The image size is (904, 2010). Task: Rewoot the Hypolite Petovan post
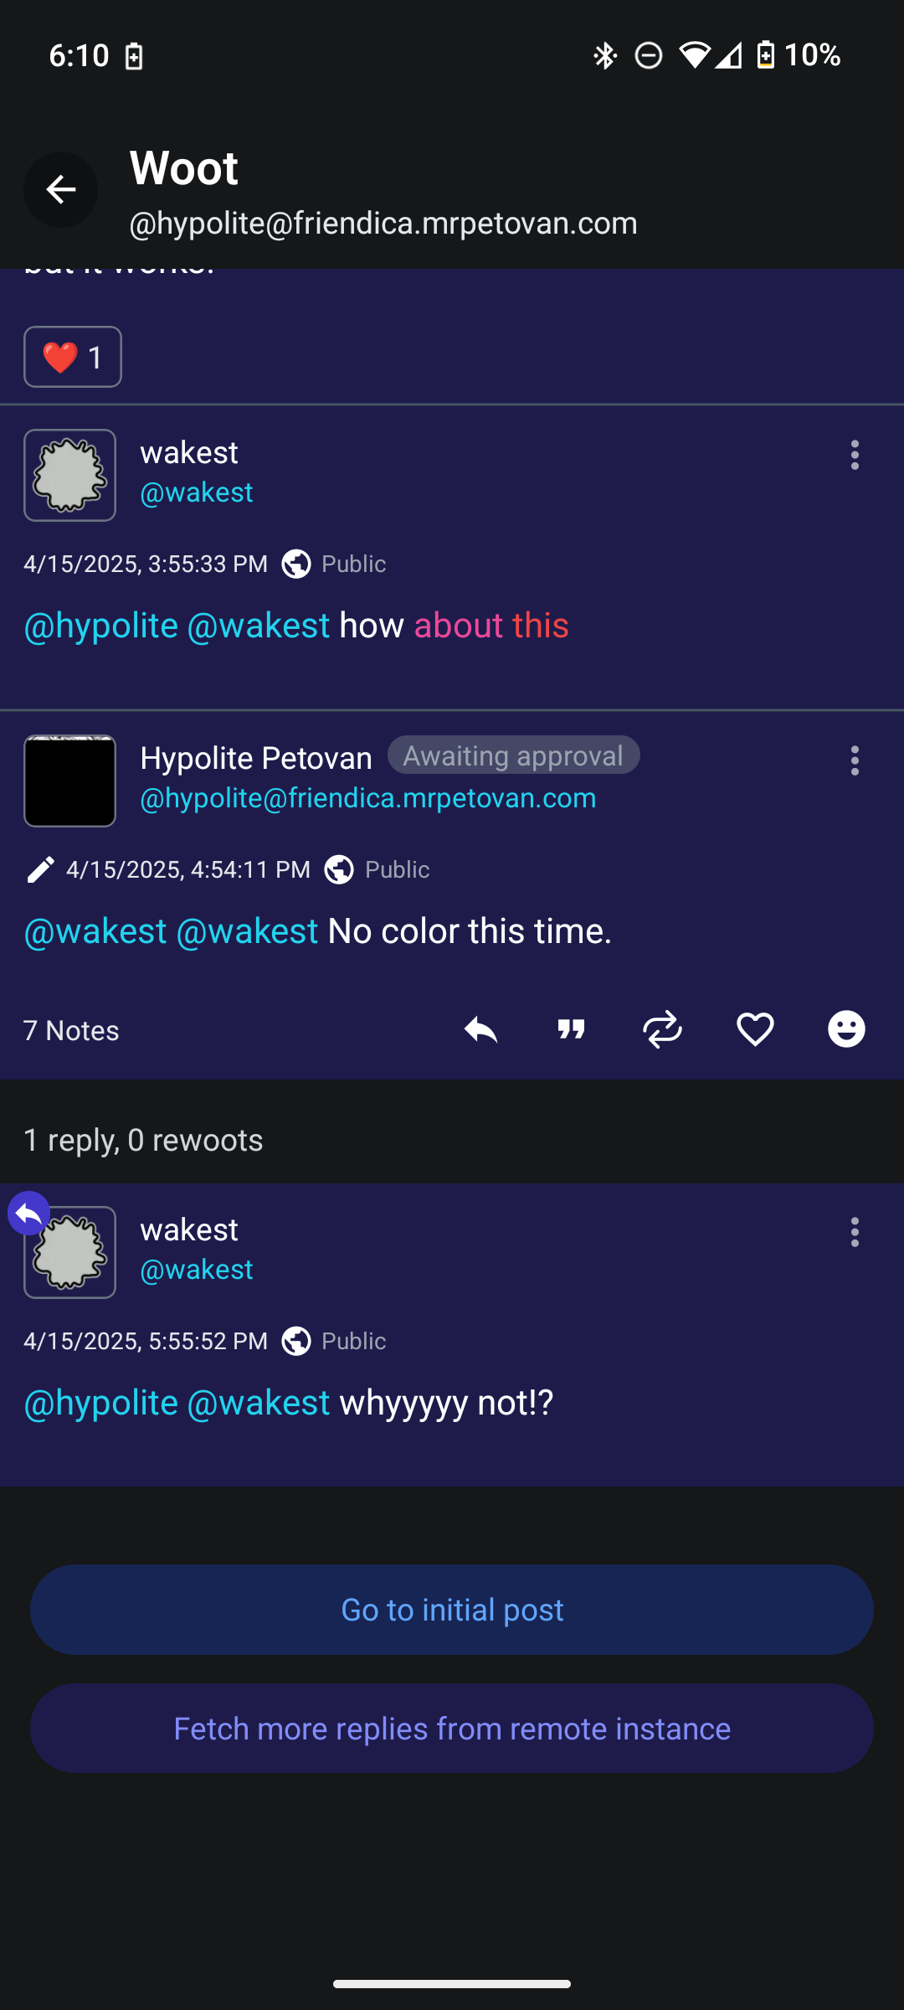click(x=663, y=1029)
